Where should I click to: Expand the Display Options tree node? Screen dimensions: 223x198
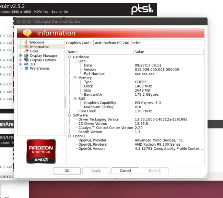pyautogui.click(x=21, y=60)
